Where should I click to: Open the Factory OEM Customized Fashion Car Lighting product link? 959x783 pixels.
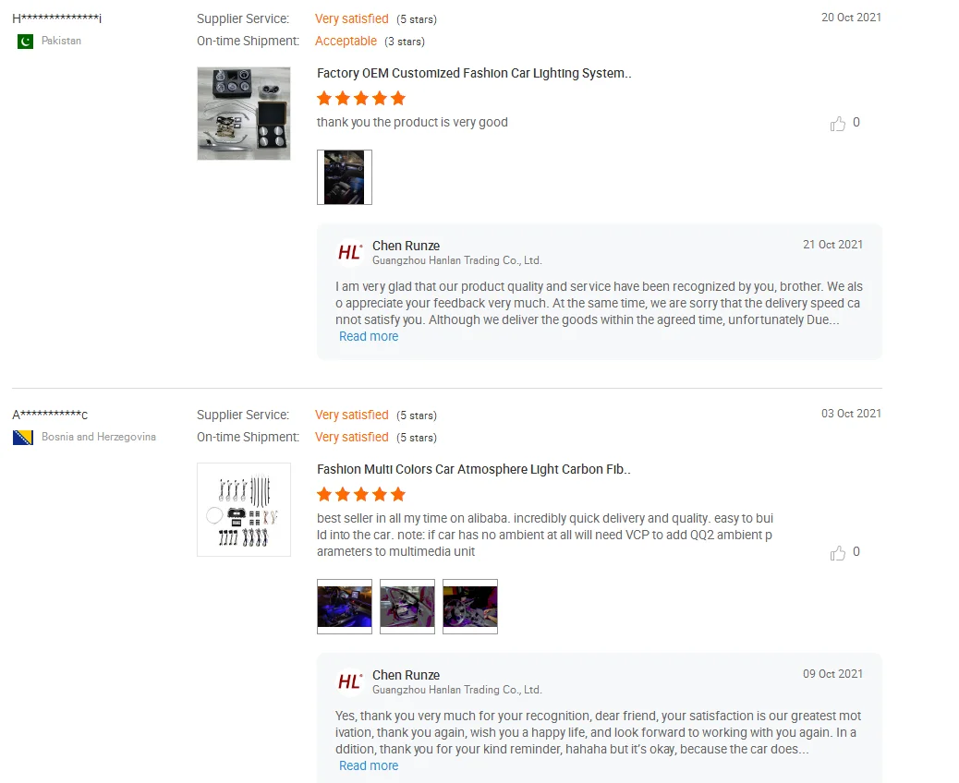474,73
